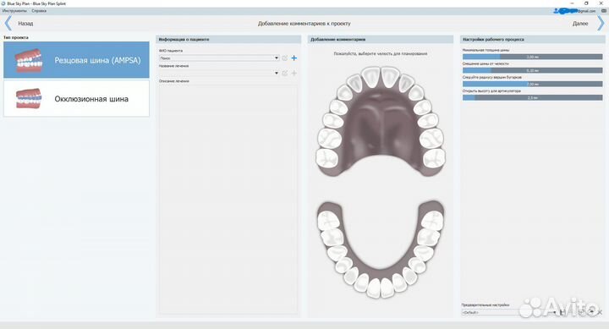
Task: Select the upper jaw for planning
Action: tap(381, 122)
